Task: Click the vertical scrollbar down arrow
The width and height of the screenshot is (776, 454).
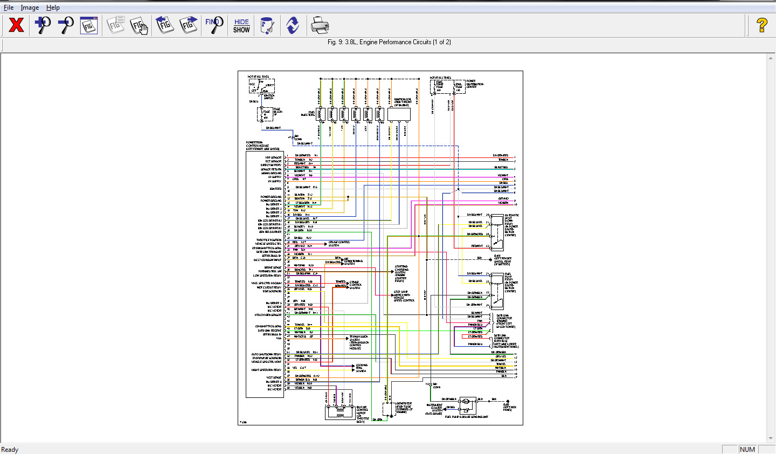Action: point(771,438)
